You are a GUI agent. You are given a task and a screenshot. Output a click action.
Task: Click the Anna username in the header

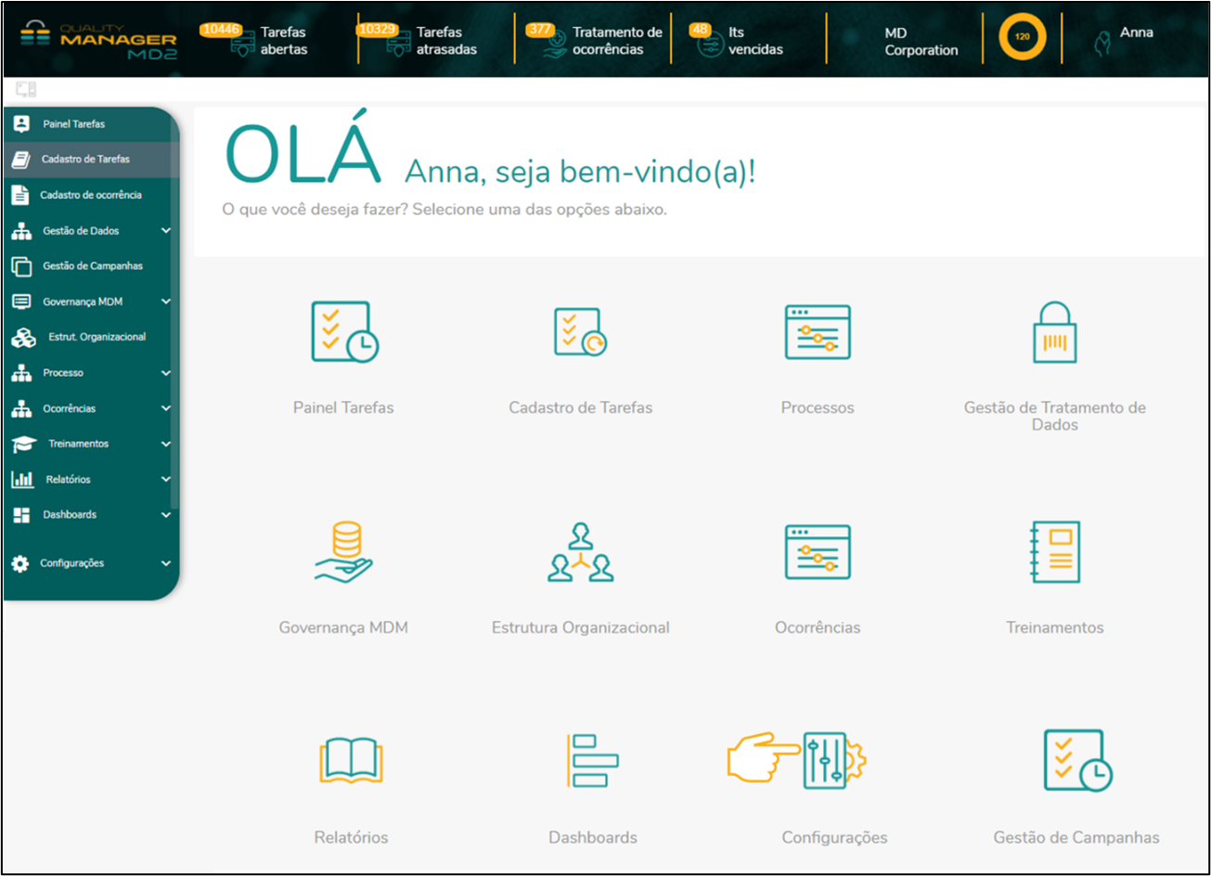(1136, 32)
